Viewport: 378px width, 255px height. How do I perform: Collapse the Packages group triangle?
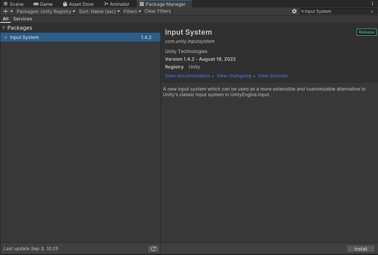(x=3, y=28)
